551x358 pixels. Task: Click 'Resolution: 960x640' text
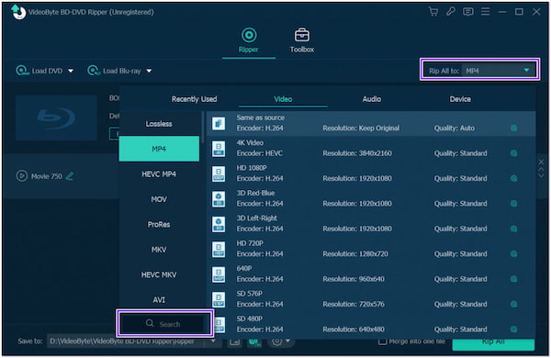(x=354, y=279)
